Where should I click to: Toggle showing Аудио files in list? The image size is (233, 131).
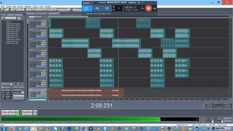pos(3,92)
